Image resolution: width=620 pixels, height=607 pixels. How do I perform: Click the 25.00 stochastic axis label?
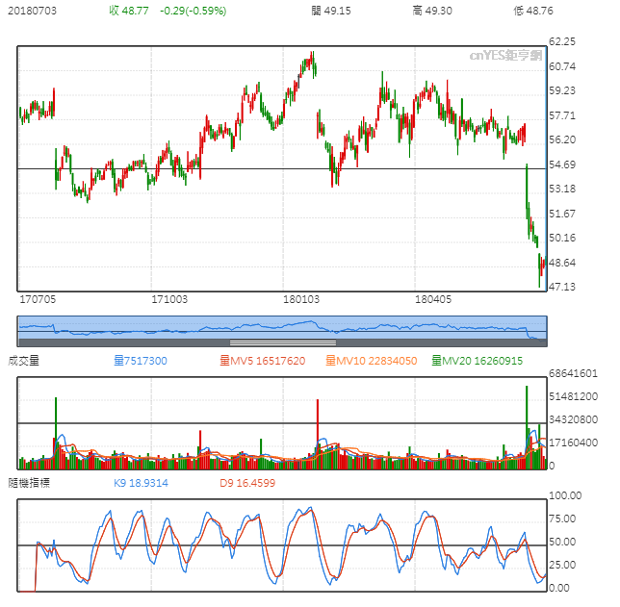pyautogui.click(x=562, y=565)
